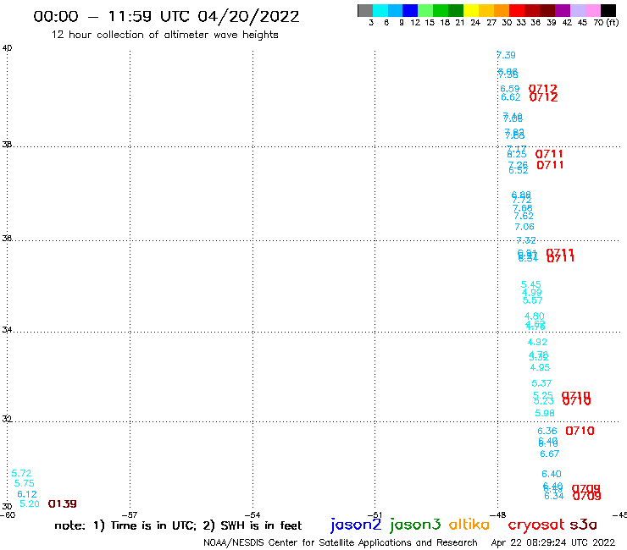Select the green jason3 legend label
This screenshot has height=550, width=627.
(415, 525)
